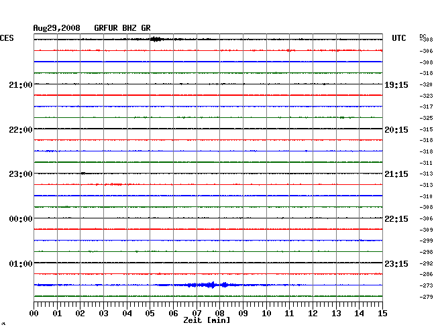
Task: Select the UTC column header
Action: [398, 38]
